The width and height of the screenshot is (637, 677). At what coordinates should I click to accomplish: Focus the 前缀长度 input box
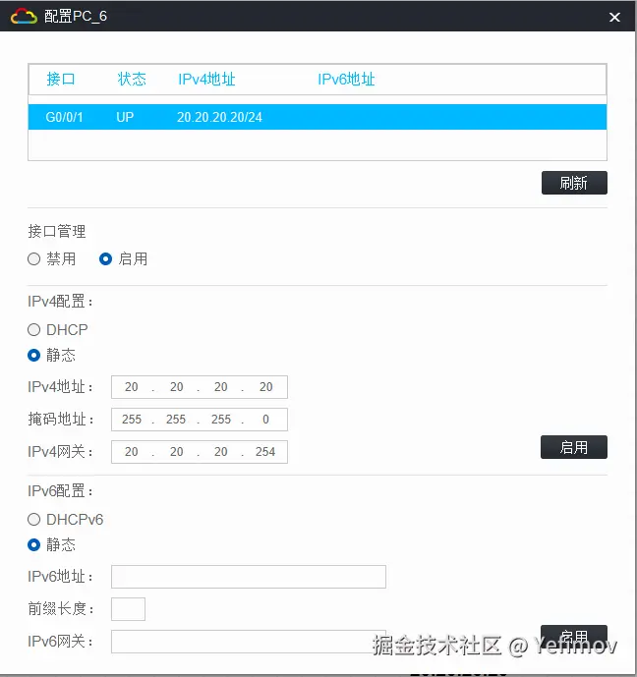tap(128, 609)
